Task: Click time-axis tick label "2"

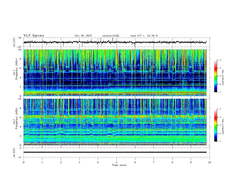Action: (61, 162)
